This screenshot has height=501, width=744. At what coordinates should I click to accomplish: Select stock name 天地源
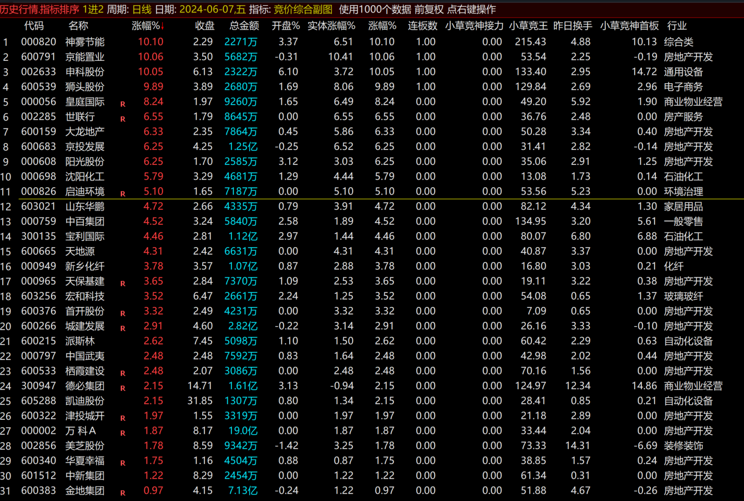pos(80,251)
